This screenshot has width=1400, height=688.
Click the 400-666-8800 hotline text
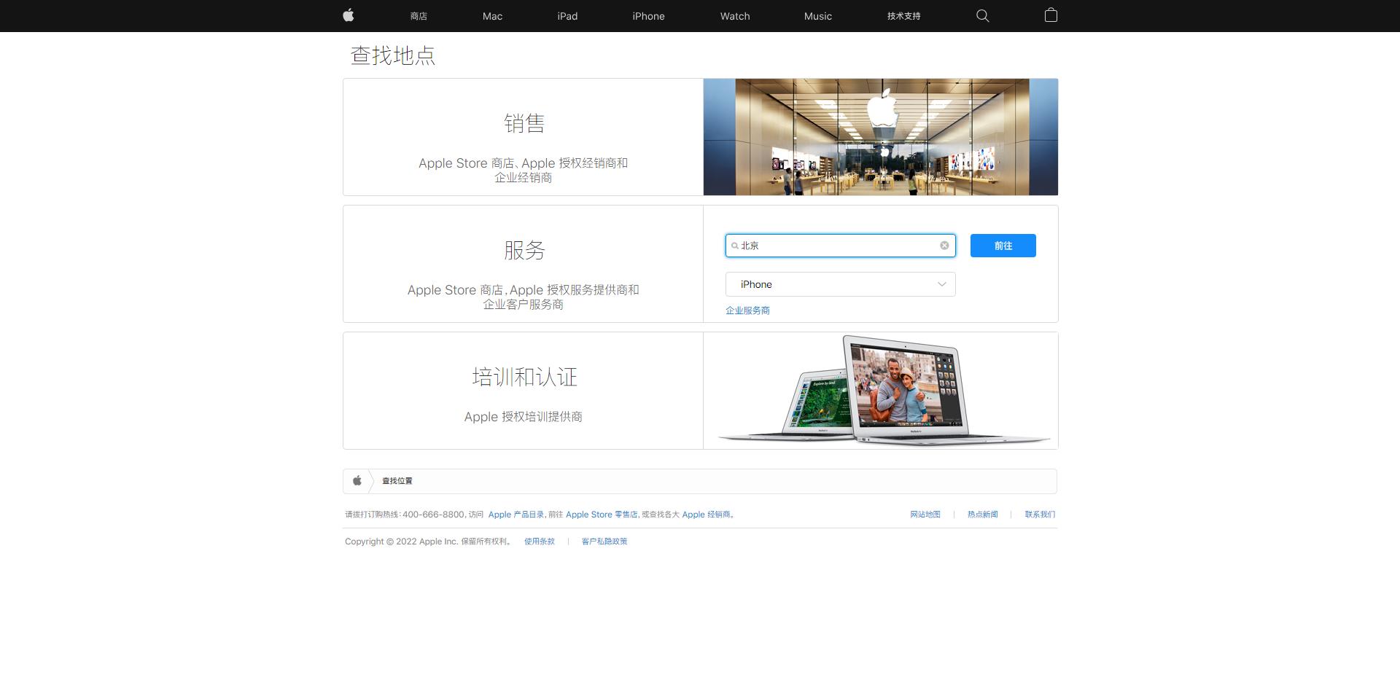tap(433, 515)
